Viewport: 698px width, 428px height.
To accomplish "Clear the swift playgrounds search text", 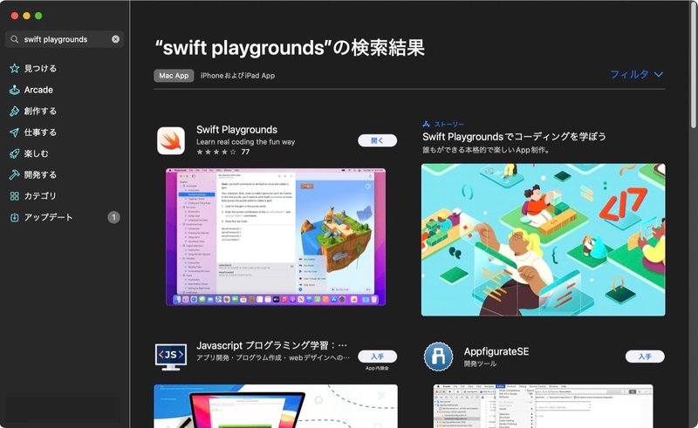I will 115,39.
